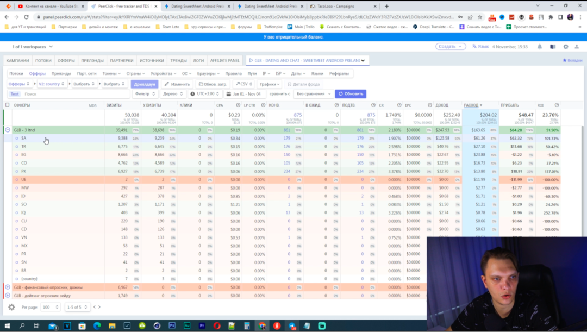Launch Photoshop from the Windows taskbar
587x332 pixels.
172,326
